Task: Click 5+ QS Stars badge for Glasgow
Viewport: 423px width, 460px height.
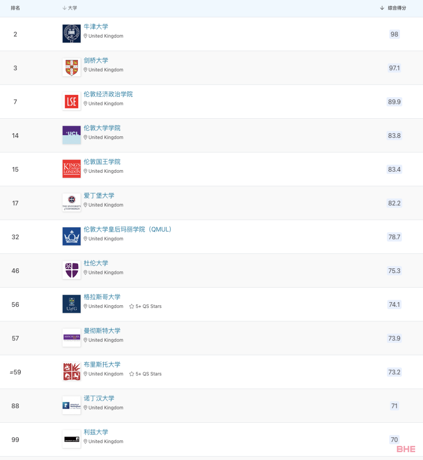Action: point(145,306)
